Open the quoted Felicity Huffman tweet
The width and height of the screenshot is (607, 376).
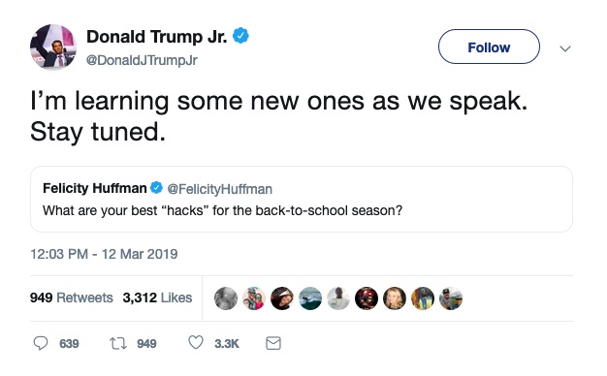(302, 200)
